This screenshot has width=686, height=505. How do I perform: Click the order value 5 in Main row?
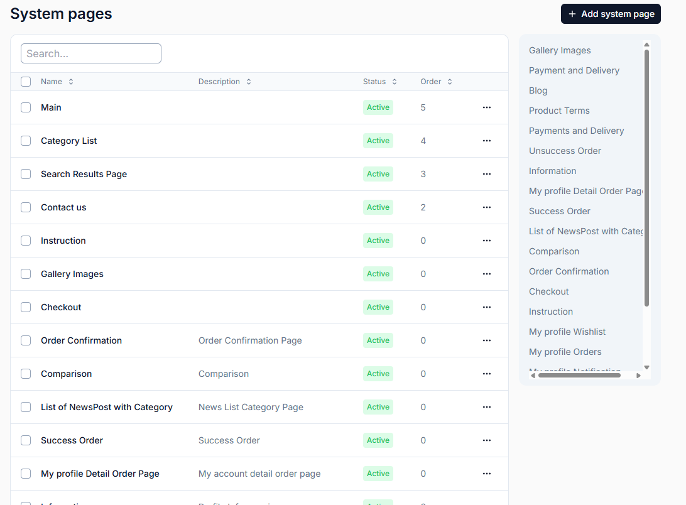[423, 107]
